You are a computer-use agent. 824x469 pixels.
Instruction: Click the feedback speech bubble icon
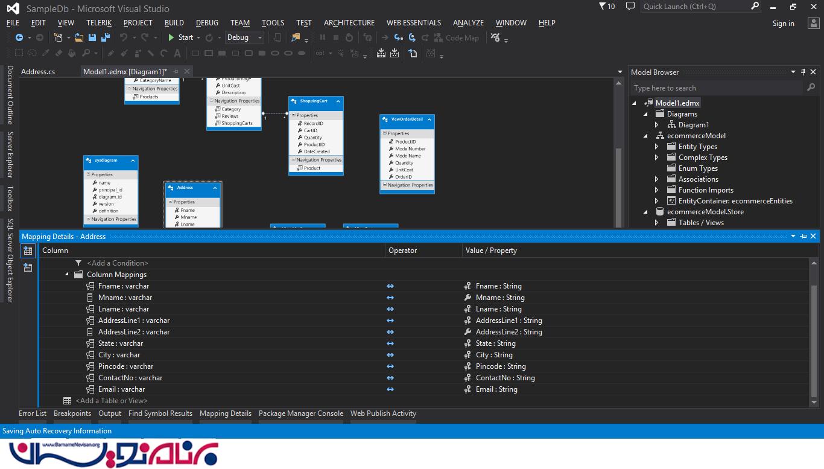tap(630, 7)
